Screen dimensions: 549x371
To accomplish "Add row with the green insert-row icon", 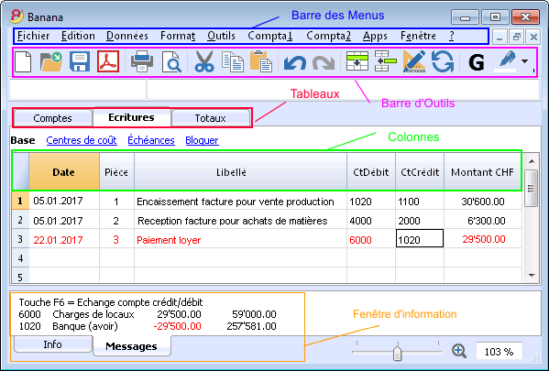I will [x=357, y=61].
